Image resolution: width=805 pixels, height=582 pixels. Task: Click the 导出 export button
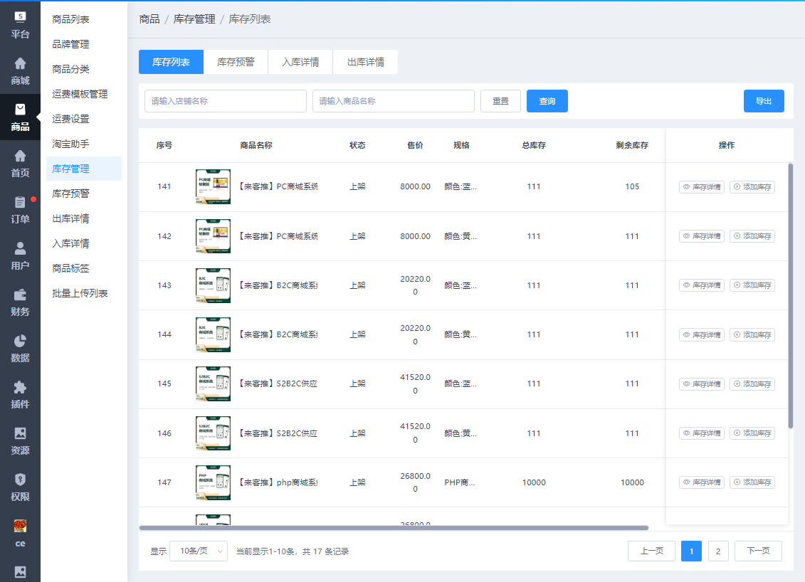click(x=764, y=100)
